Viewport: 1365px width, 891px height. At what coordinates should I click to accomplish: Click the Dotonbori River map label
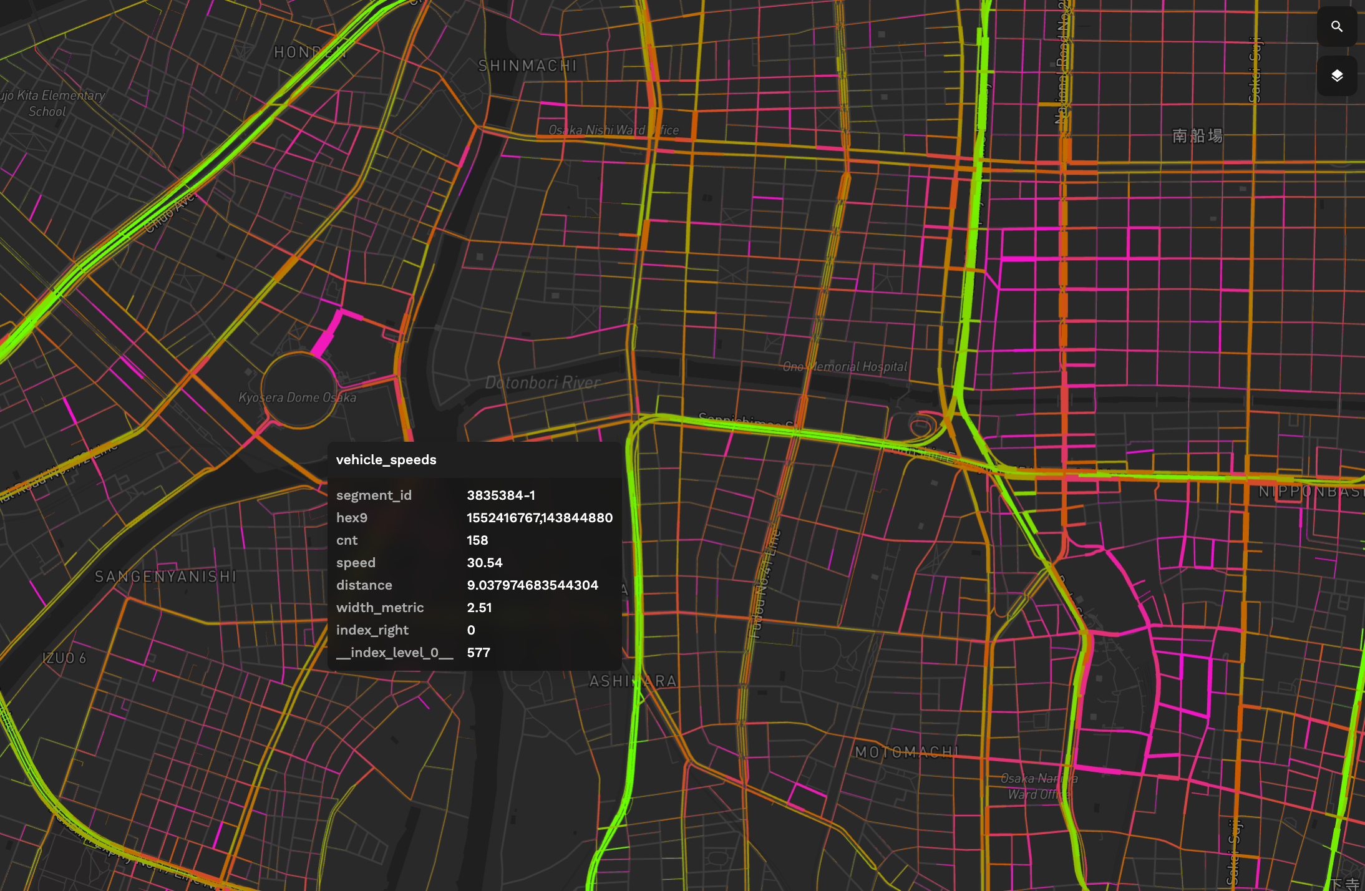point(543,382)
